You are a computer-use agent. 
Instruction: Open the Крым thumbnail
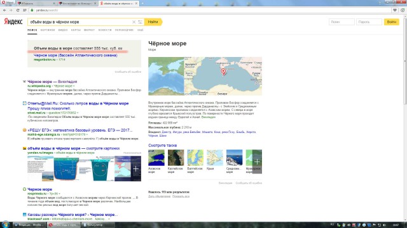(215, 158)
